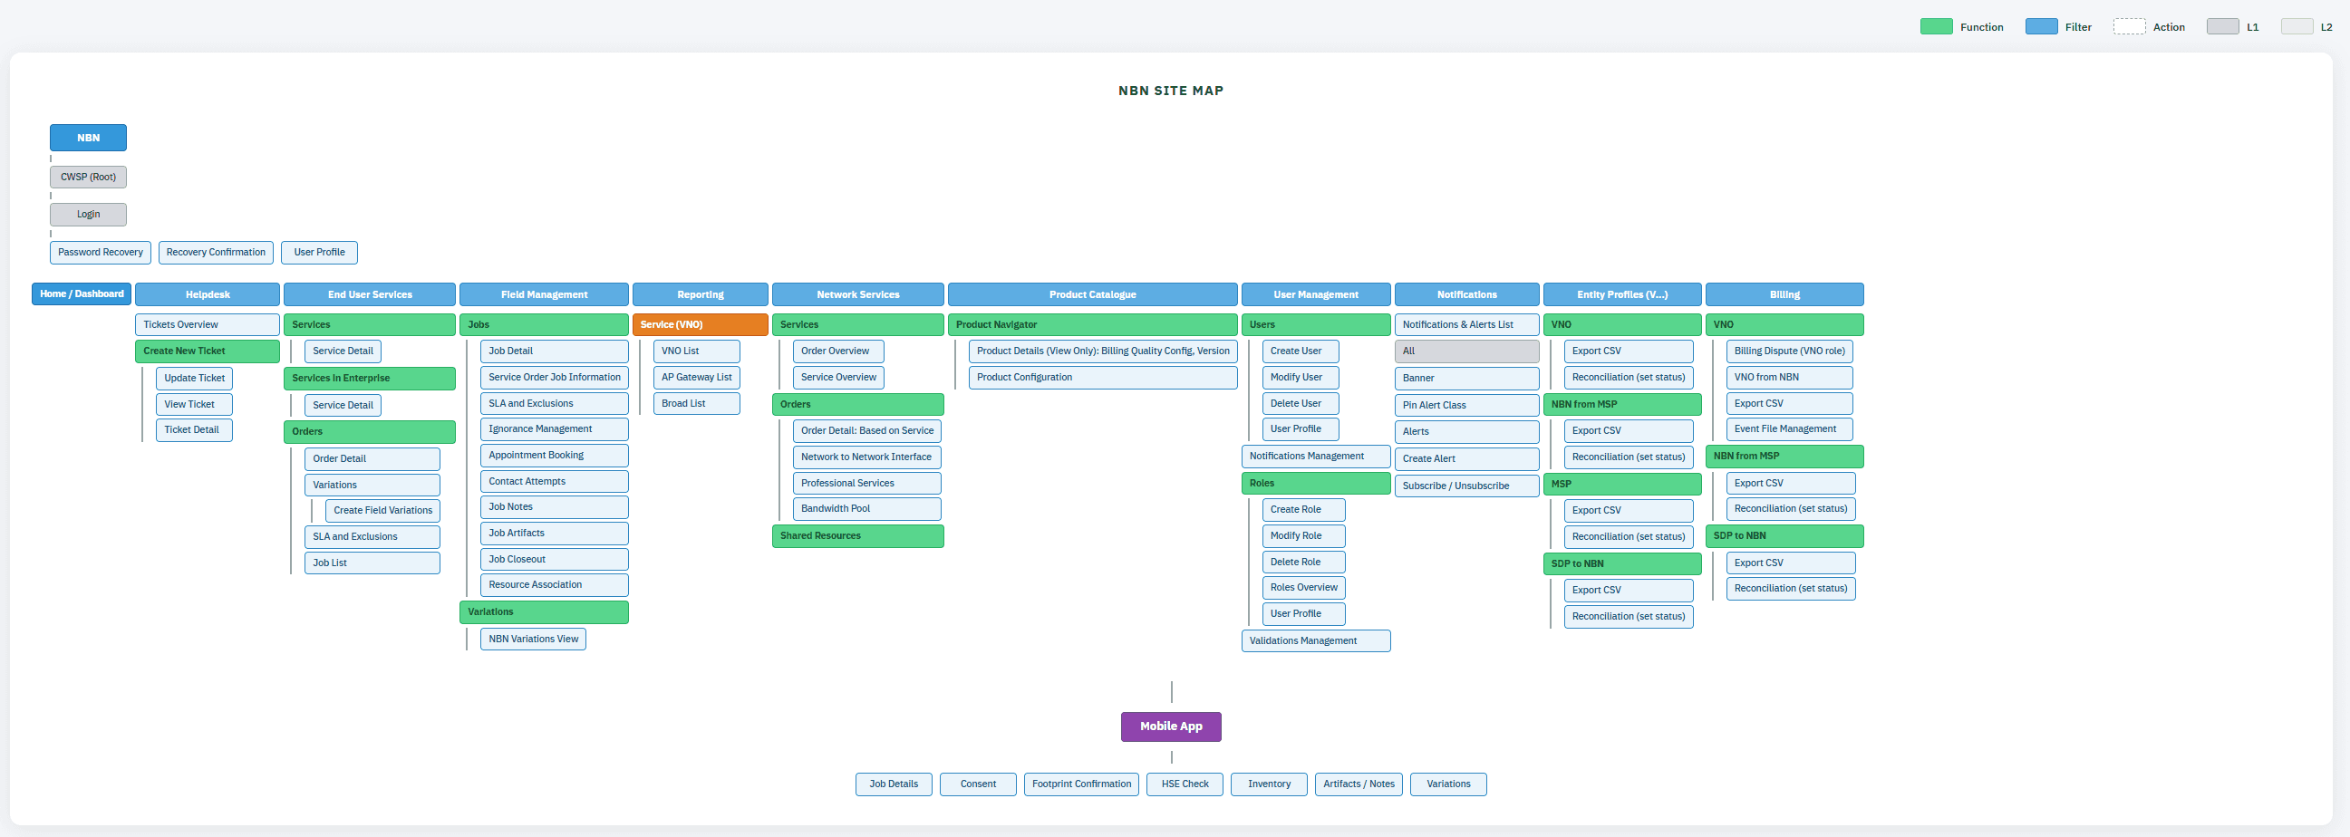Click the purple Mobile App button
Viewport: 2350px width, 837px height.
coord(1171,726)
